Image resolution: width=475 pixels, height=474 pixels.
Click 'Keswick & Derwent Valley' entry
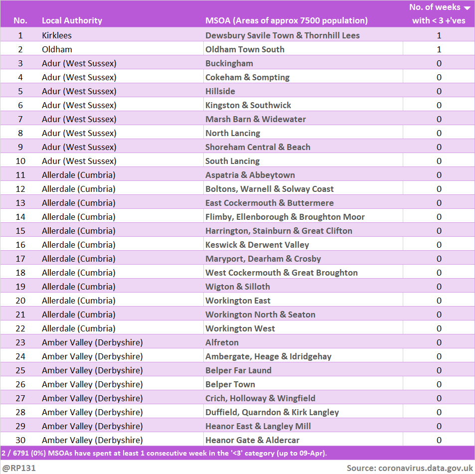257,245
